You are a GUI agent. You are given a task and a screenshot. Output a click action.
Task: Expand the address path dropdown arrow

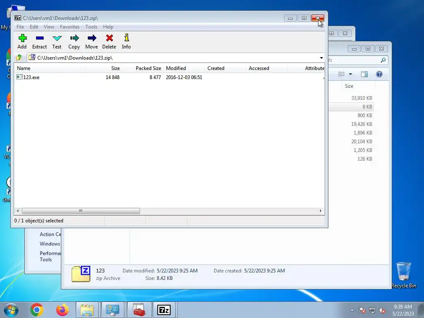point(321,58)
